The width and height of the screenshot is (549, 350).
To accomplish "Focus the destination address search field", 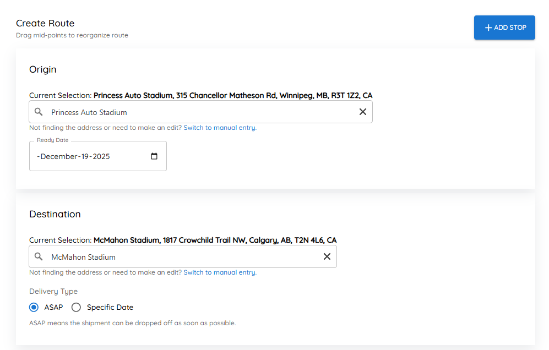I will pos(183,256).
